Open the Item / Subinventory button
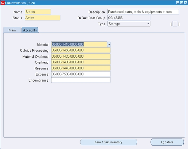Screen dimensions: 188x149 coord(108,142)
